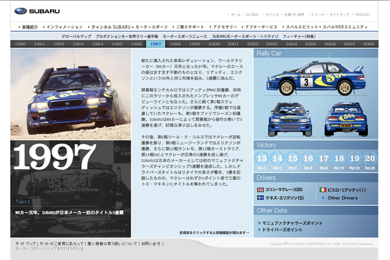The image size is (390, 260).
Task: Open victory badge number 13 (Rd.1)
Action: (x=263, y=159)
